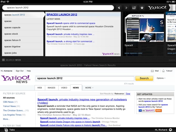Screen dimensions: 176x132
Task: Open 'SpaceX launch opens orbit to commercial space'
Action: 71,23
